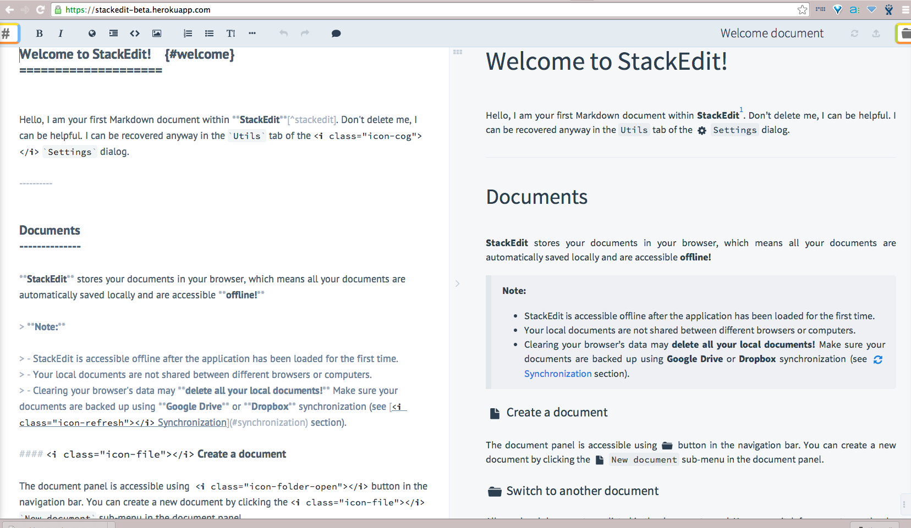Apply italic formatting
The width and height of the screenshot is (911, 528).
pyautogui.click(x=61, y=34)
